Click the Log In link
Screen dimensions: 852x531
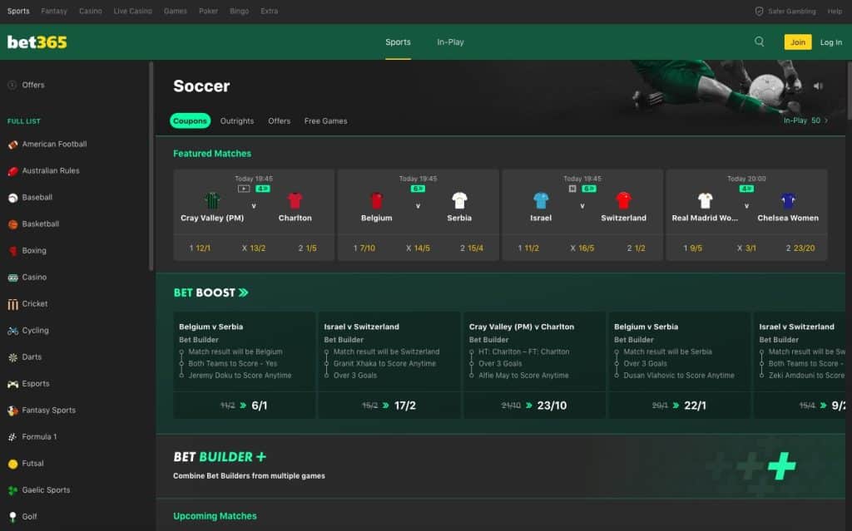pyautogui.click(x=830, y=42)
